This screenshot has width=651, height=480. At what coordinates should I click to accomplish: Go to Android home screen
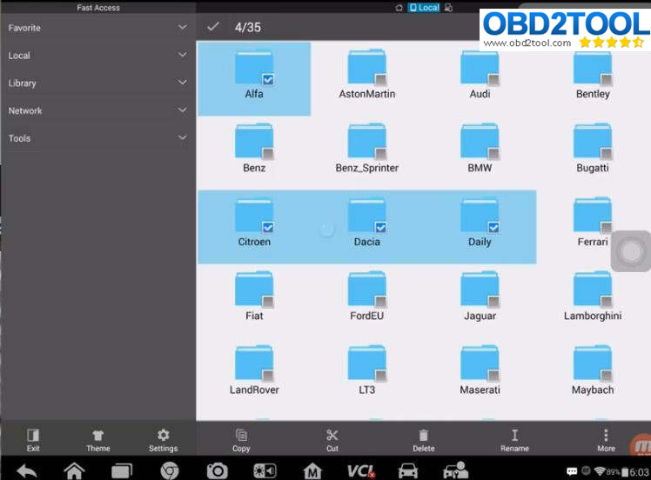[x=74, y=471]
